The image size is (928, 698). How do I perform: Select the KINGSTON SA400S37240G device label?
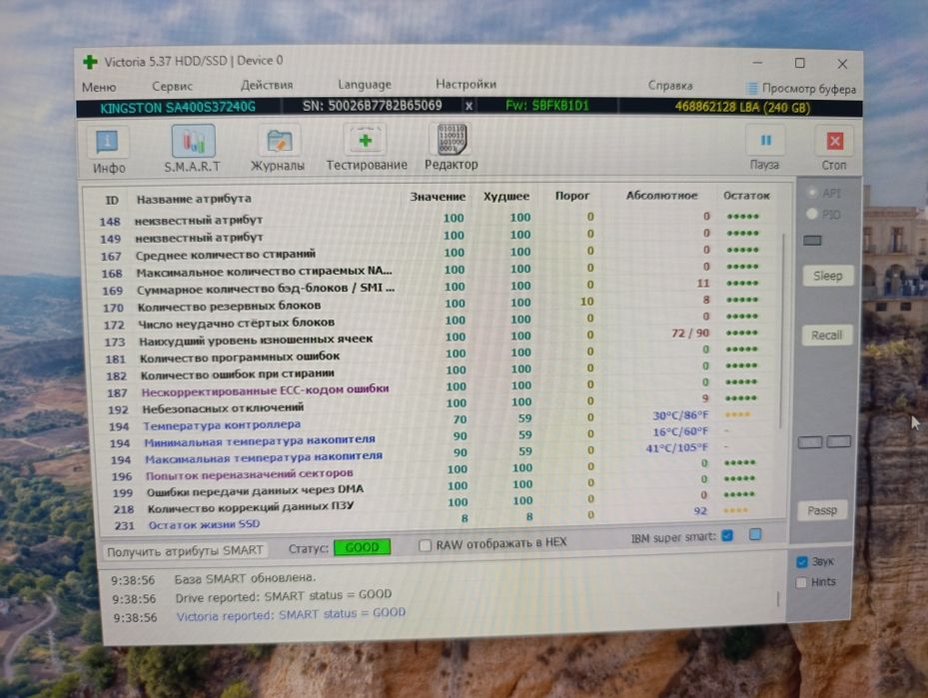[x=178, y=108]
